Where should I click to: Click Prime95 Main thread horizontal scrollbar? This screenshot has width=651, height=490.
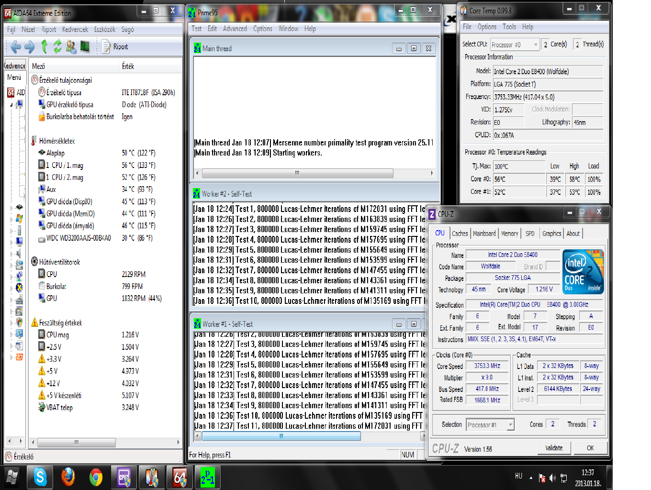click(314, 173)
